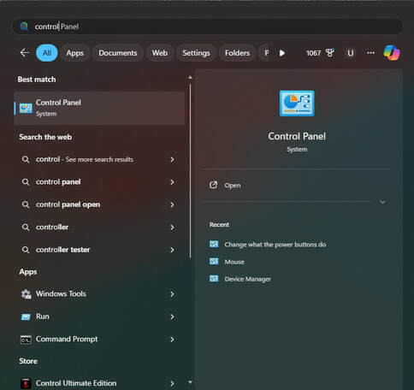
Task: Click magnifier icon beside 'control panel open'
Action: pyautogui.click(x=26, y=204)
